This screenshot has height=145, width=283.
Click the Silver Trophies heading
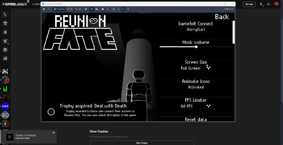(99, 131)
